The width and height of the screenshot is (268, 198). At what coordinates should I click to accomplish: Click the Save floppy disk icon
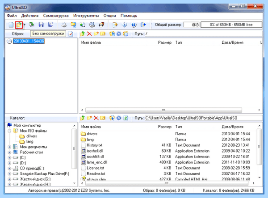point(41,25)
